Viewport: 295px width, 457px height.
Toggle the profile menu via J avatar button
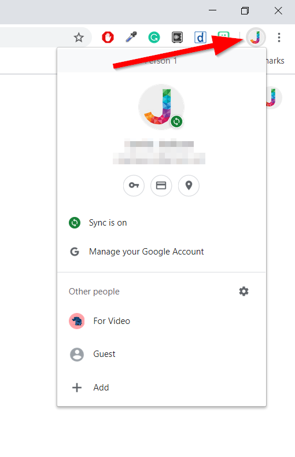(256, 37)
